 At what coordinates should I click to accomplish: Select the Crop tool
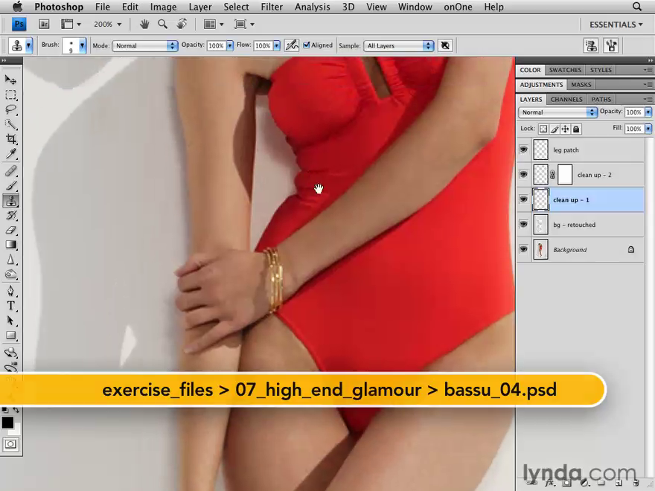(11, 139)
